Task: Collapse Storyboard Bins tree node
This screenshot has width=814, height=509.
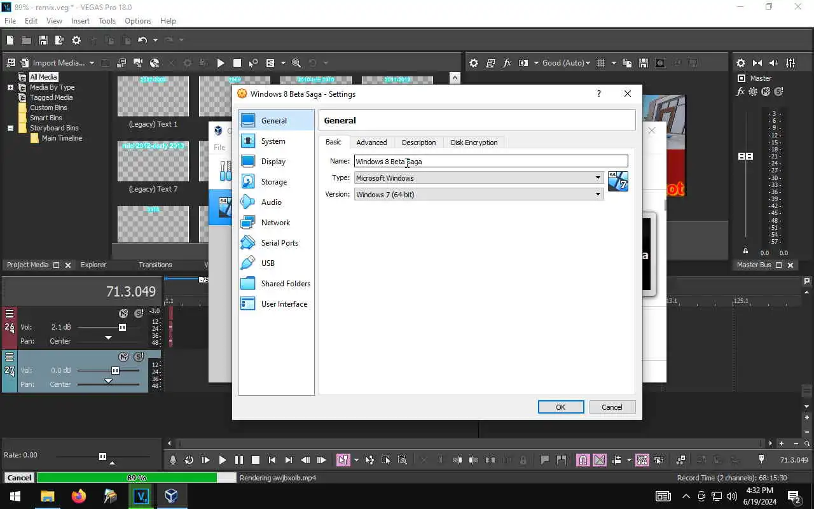Action: tap(10, 128)
